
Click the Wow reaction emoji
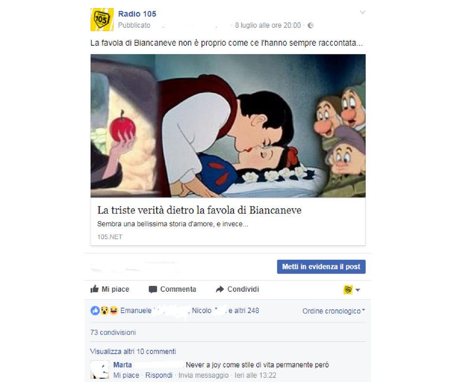(x=104, y=311)
